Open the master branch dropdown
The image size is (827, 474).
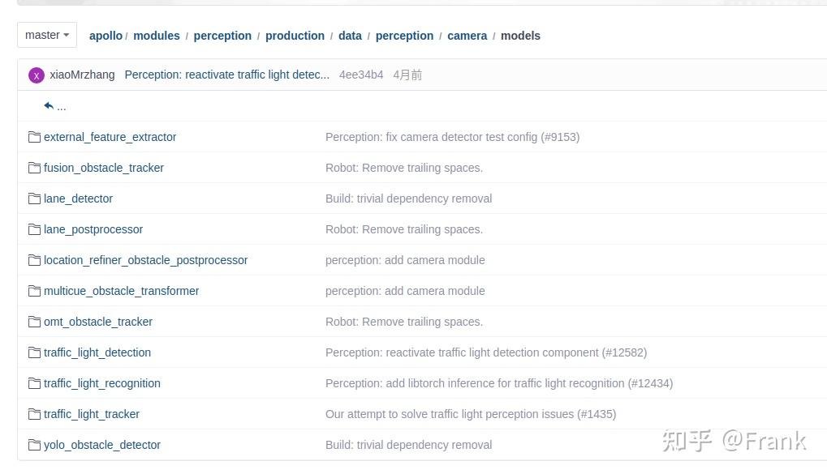pos(46,35)
